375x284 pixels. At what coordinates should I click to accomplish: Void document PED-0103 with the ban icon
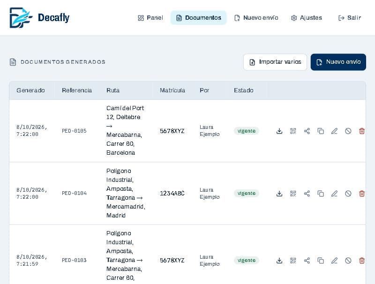348,261
